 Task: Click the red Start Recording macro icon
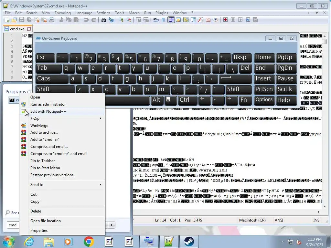pos(225,20)
